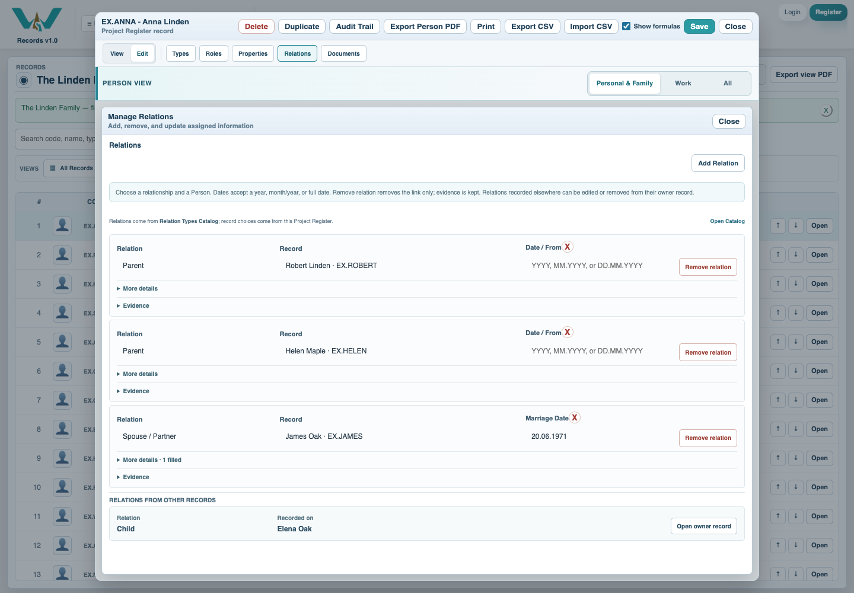Click the round icon beside The Linden title
This screenshot has width=854, height=593.
coord(24,81)
